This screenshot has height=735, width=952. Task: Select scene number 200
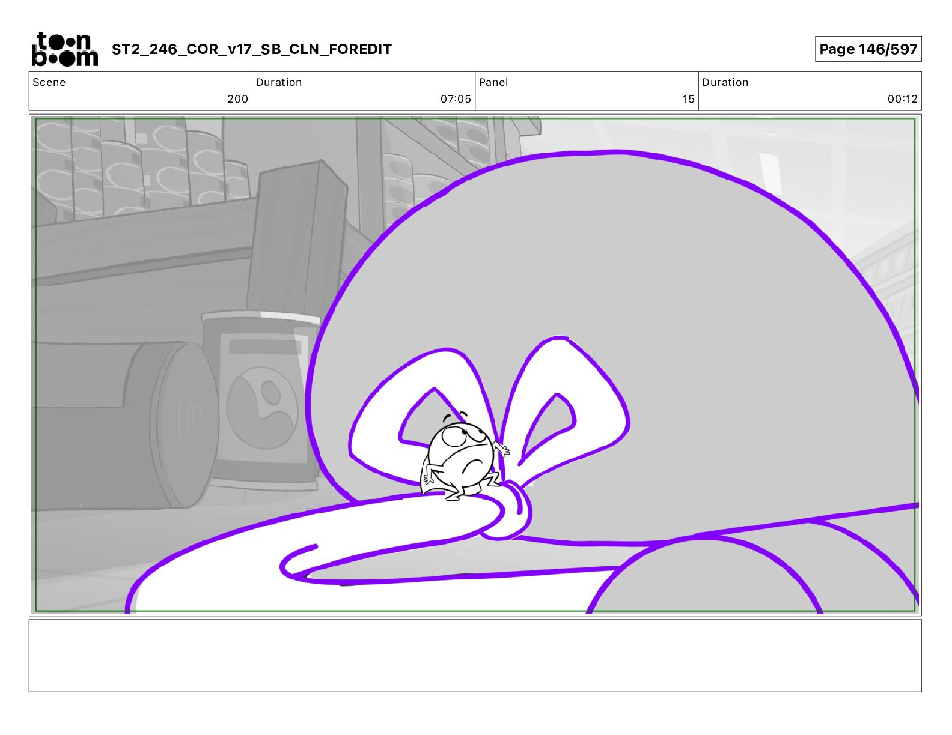[237, 99]
